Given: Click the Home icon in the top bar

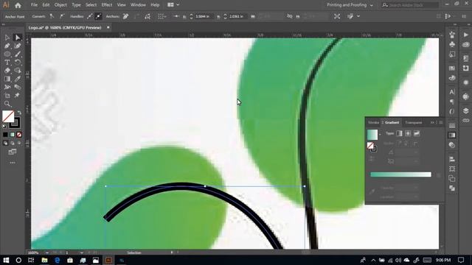Looking at the screenshot, I should [x=18, y=5].
